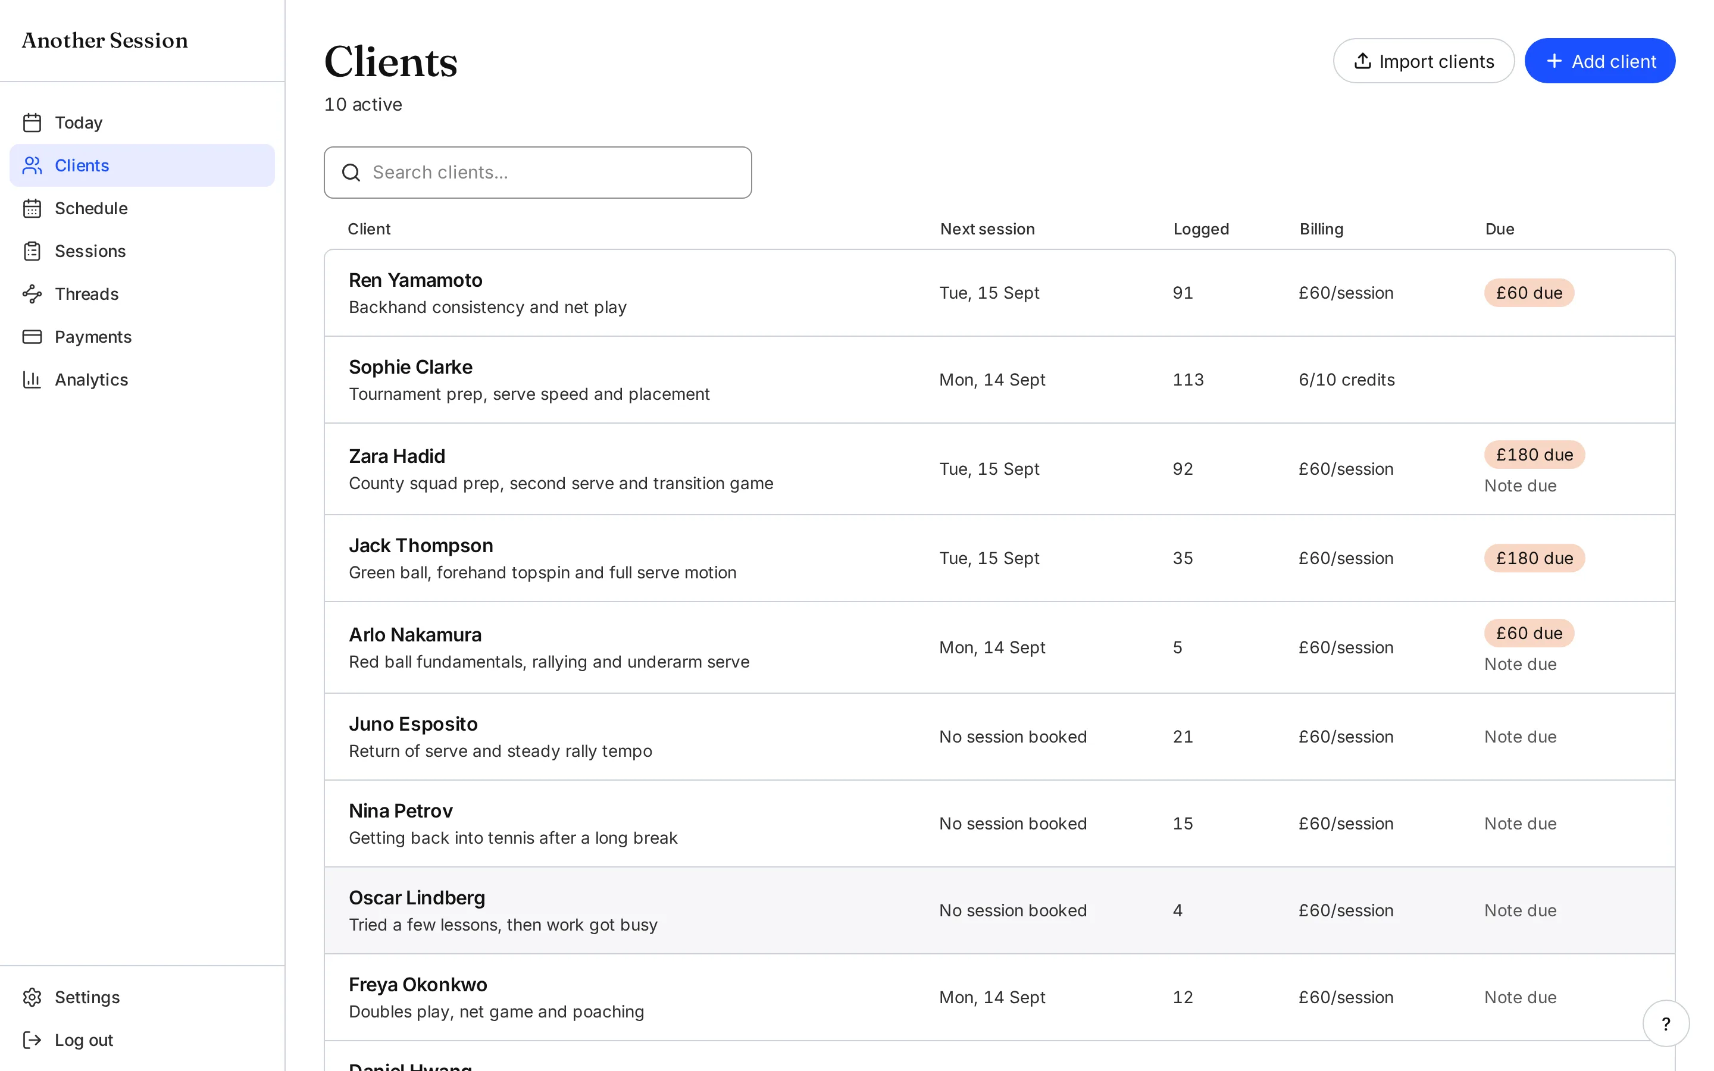
Task: Click Oscar Lindberg's Note due label
Action: [1521, 910]
